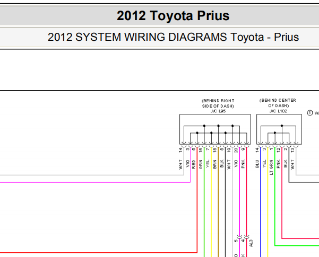Click the "2012 Toyota Prius" heading

click(x=173, y=16)
